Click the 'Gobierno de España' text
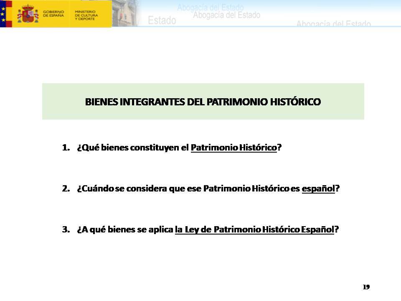The image size is (401, 301). 53,13
